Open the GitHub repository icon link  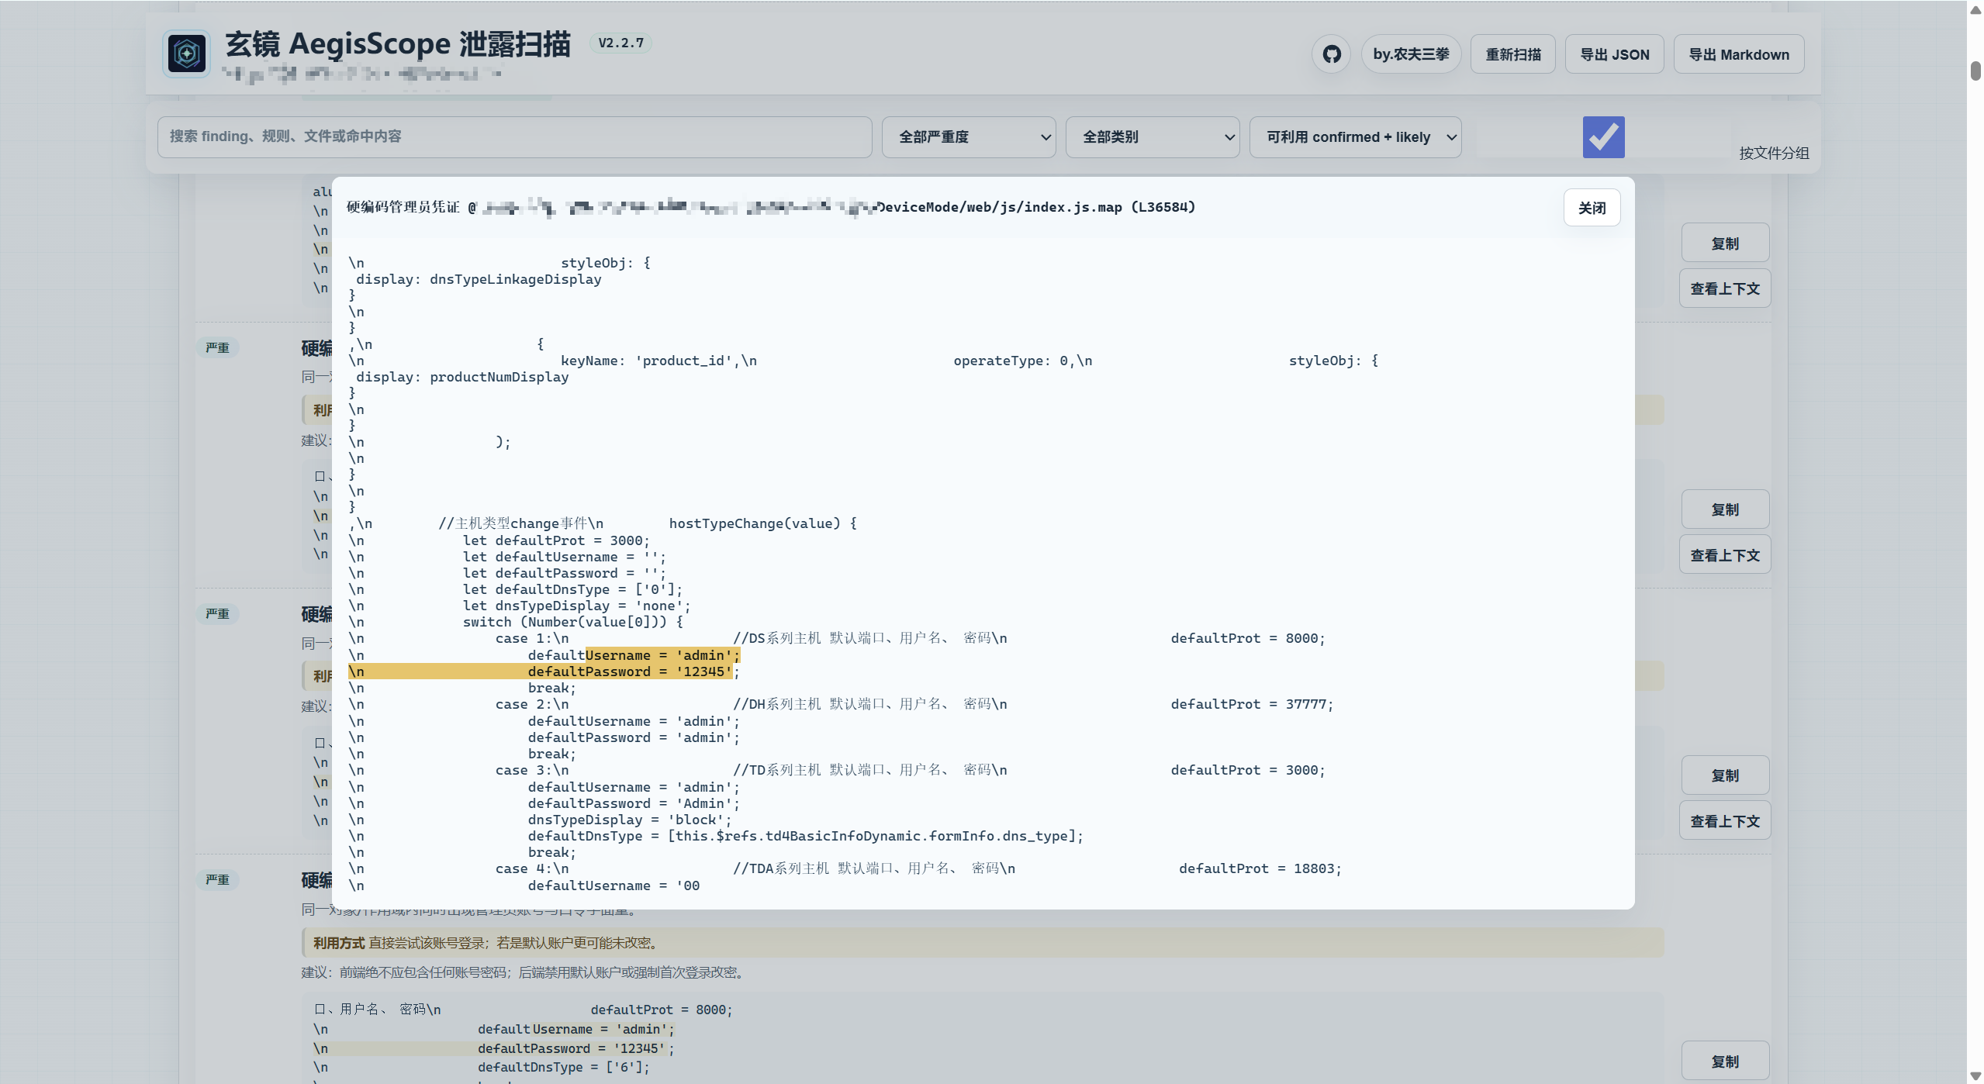[1331, 54]
